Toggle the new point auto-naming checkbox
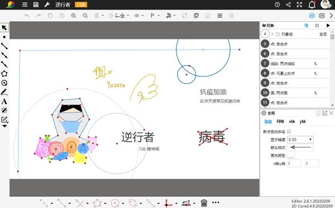The image size is (335, 208). [289, 131]
